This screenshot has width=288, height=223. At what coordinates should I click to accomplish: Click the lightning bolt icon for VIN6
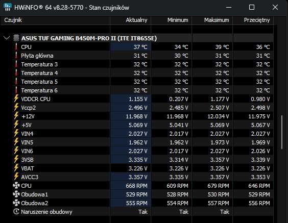point(16,151)
